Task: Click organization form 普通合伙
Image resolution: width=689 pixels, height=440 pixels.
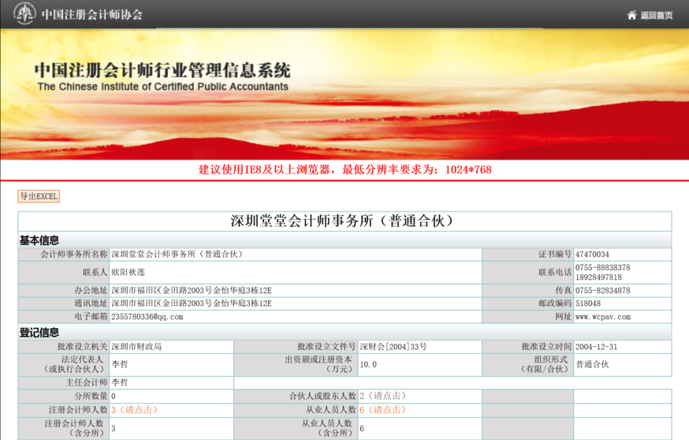Action: click(592, 364)
